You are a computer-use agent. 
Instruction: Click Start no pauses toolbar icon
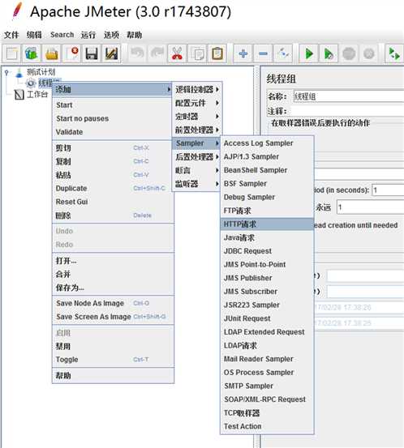pos(329,53)
